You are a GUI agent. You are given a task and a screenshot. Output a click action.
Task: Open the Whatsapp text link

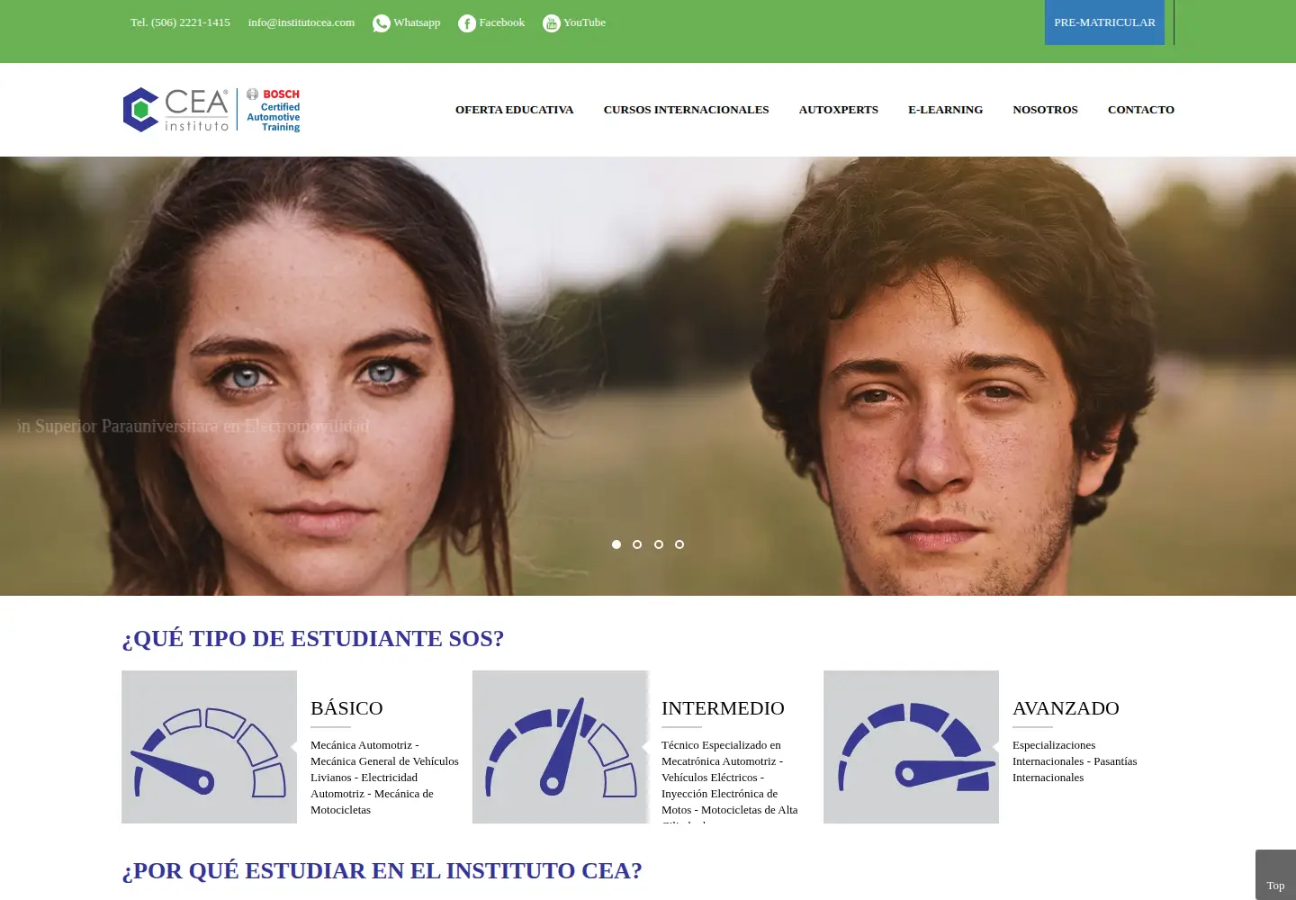click(x=417, y=22)
